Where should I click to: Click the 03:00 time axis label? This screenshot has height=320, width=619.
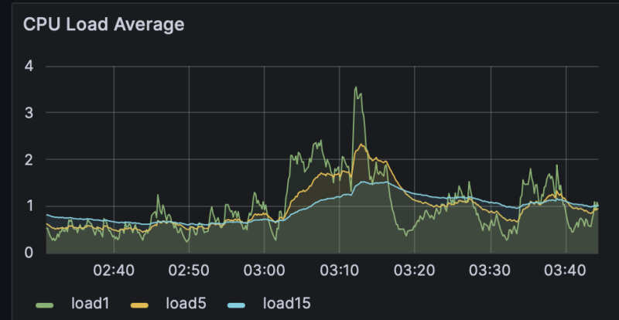point(264,271)
